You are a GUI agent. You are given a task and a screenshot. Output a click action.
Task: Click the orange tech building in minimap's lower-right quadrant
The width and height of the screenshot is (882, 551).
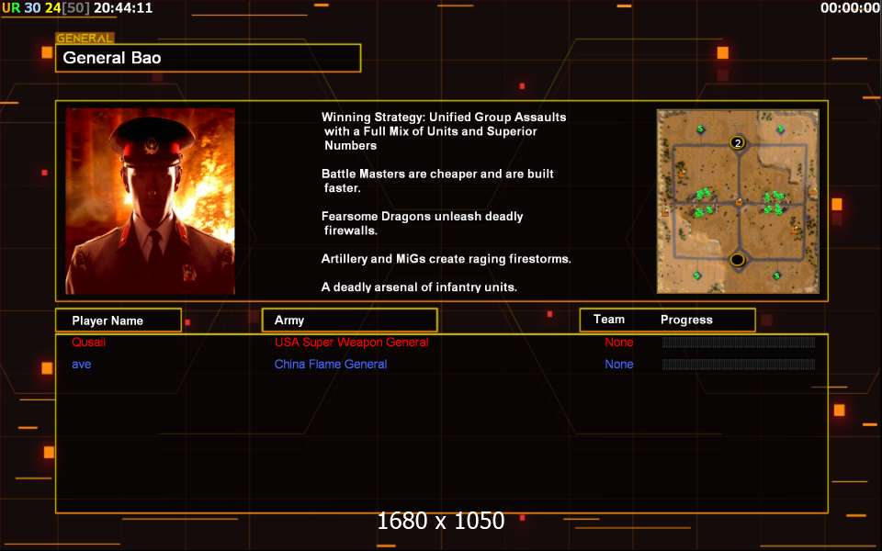(x=795, y=231)
